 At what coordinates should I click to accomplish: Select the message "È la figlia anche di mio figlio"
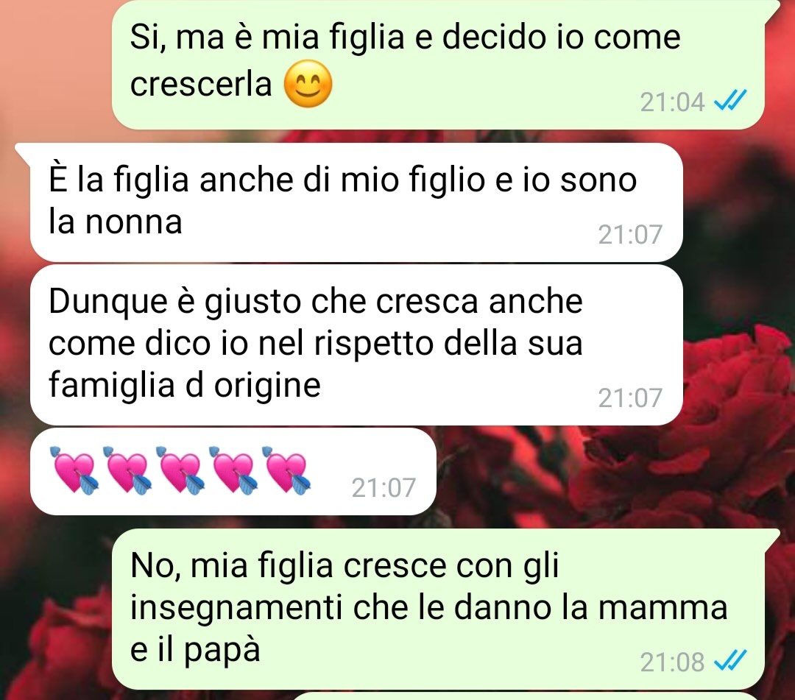(356, 202)
